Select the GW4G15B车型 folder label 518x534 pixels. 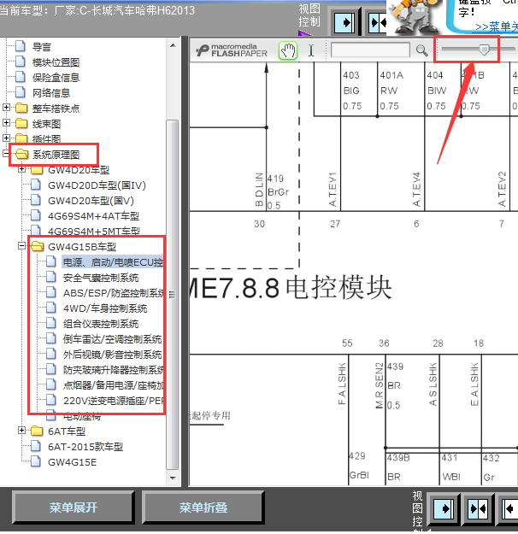(82, 247)
